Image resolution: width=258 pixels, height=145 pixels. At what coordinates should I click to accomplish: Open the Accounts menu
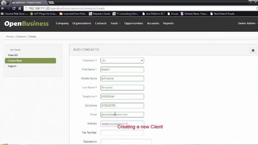pyautogui.click(x=153, y=23)
